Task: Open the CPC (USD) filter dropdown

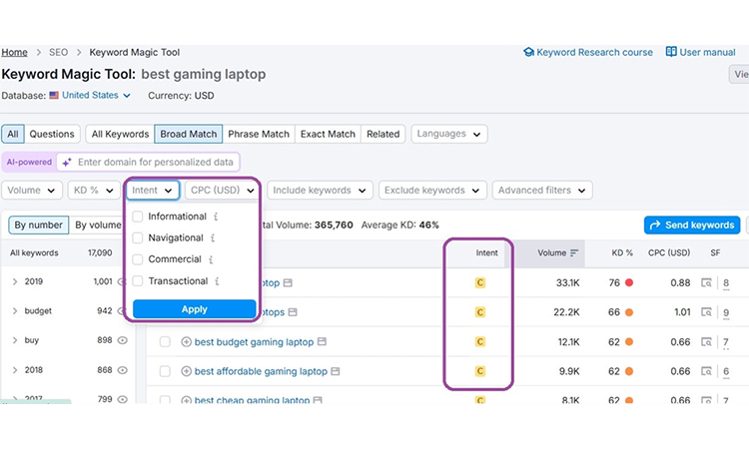Action: click(x=222, y=190)
